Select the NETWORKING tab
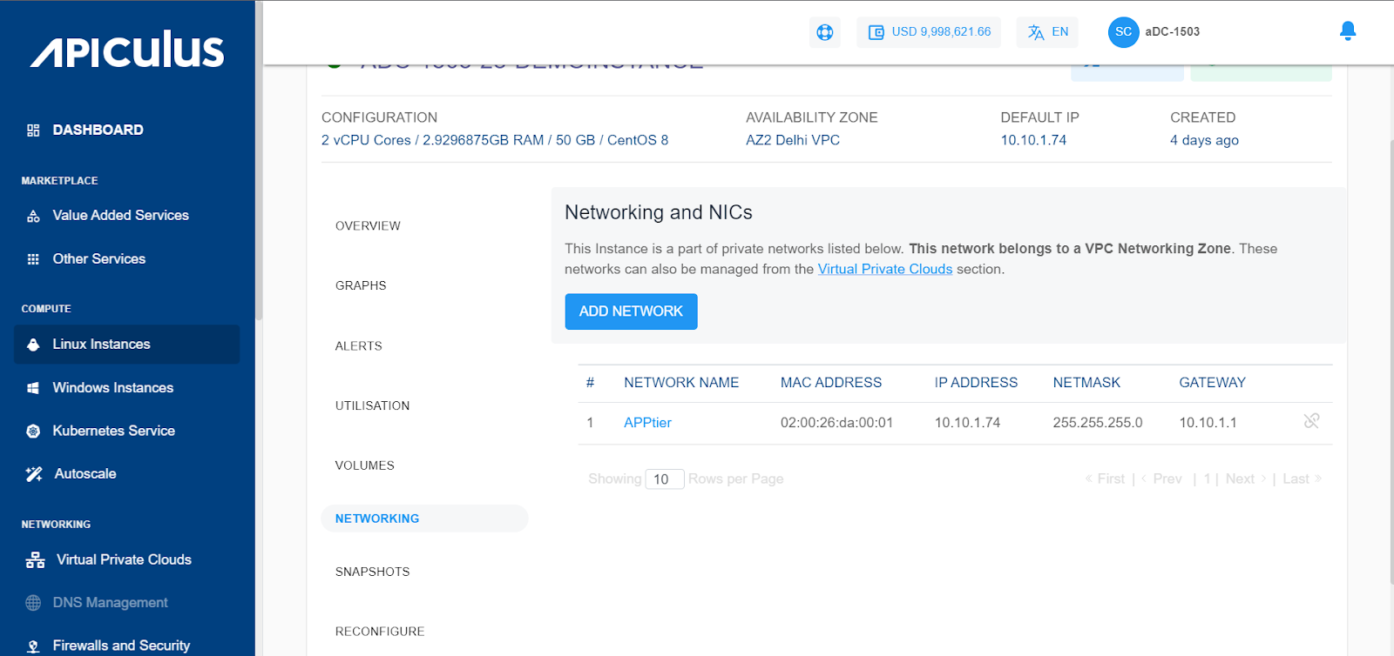This screenshot has height=656, width=1394. (x=424, y=519)
